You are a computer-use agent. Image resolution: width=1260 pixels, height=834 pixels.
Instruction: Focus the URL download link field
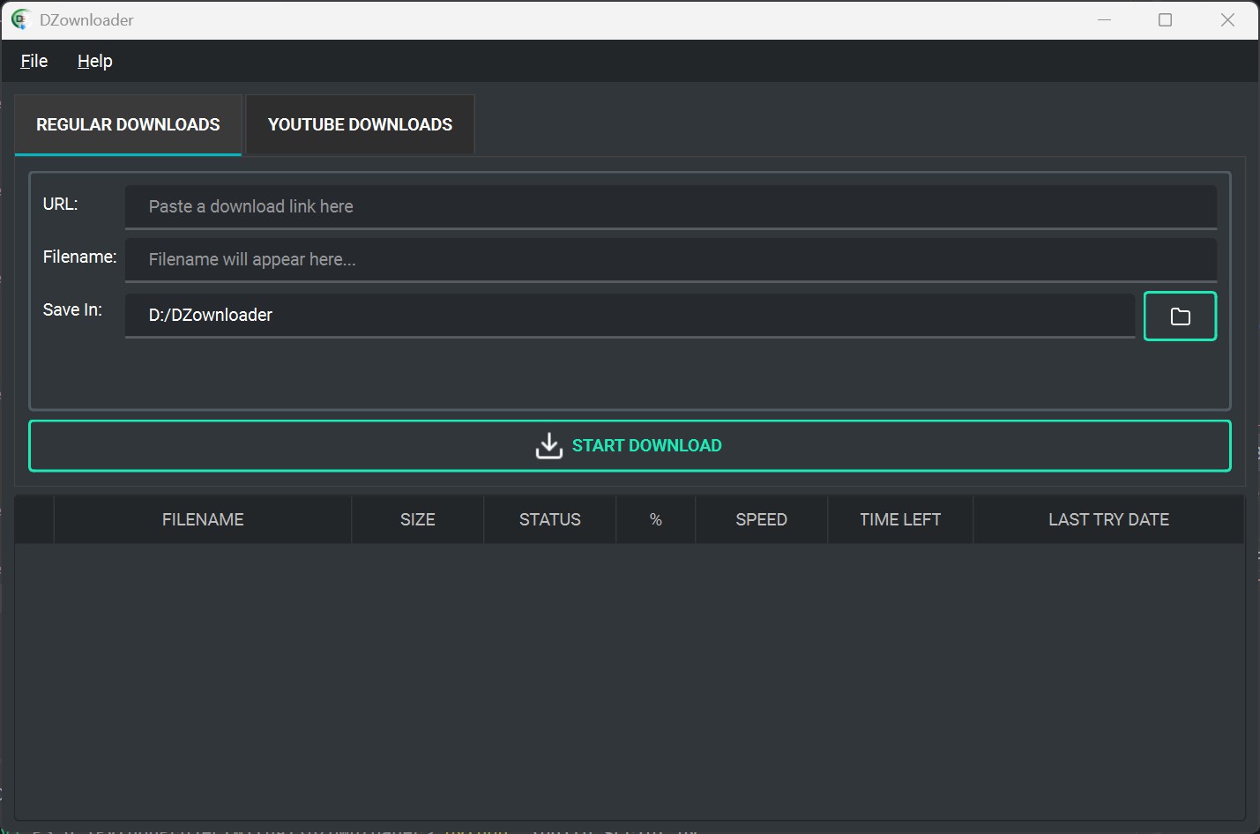click(671, 206)
